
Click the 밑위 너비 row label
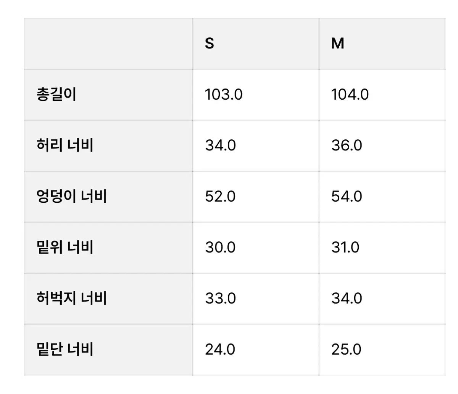[x=65, y=247]
